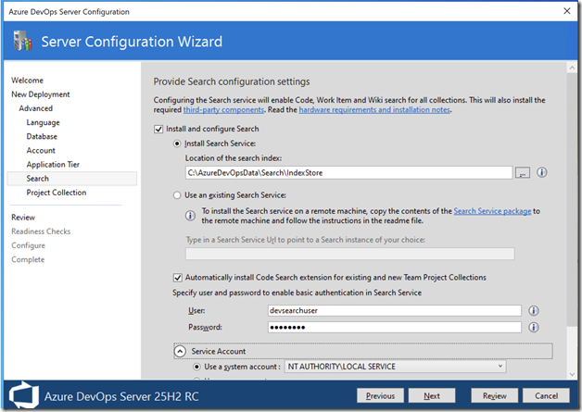Click the Azure DevOps logo in footer

25,395
